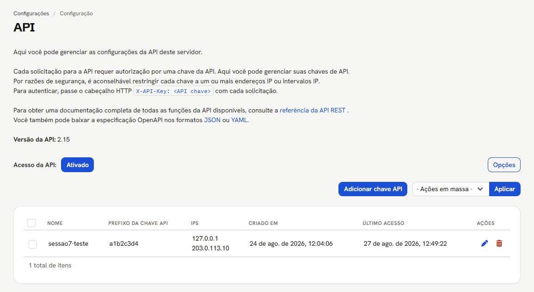Open the Opções button

pyautogui.click(x=504, y=165)
